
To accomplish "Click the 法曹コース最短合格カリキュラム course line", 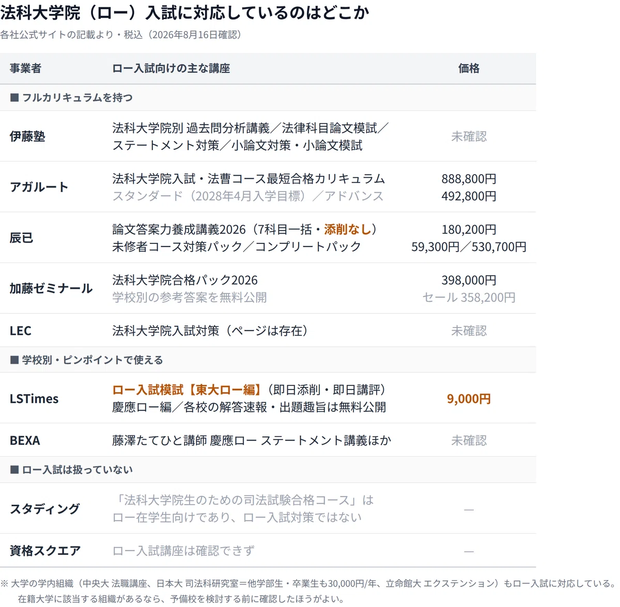I will (x=249, y=179).
